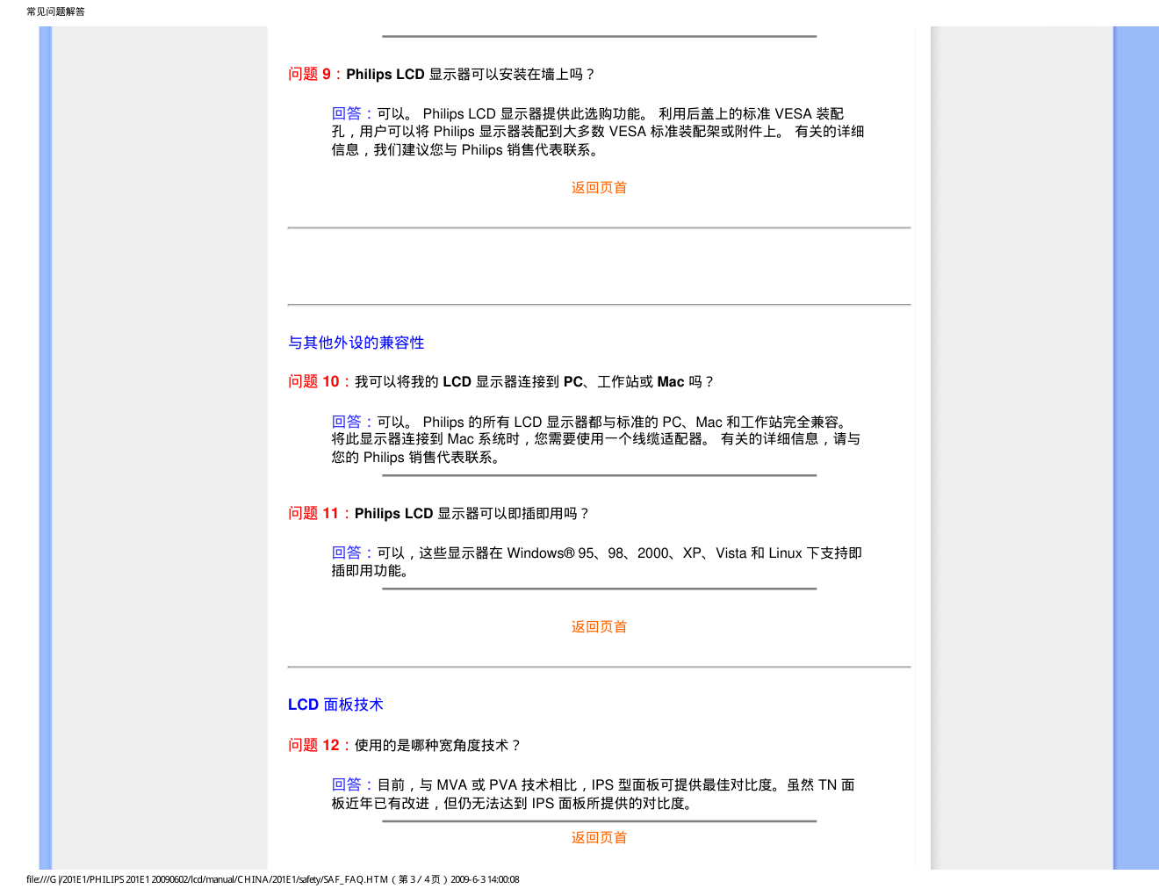Screen dimensions: 1159x896
Task: Click the page header 常见问题解答
Action: 56,11
